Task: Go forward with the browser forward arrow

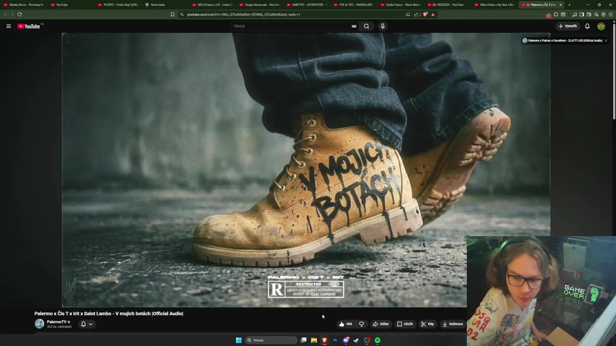Action: click(12, 14)
